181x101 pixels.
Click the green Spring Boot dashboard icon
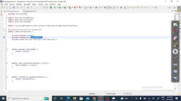[x=51, y=8]
